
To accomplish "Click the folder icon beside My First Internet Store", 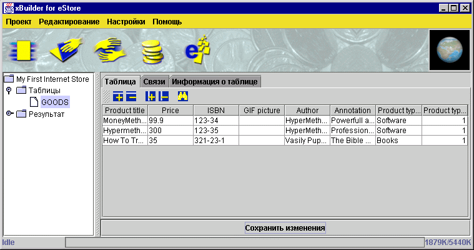I will [x=9, y=79].
